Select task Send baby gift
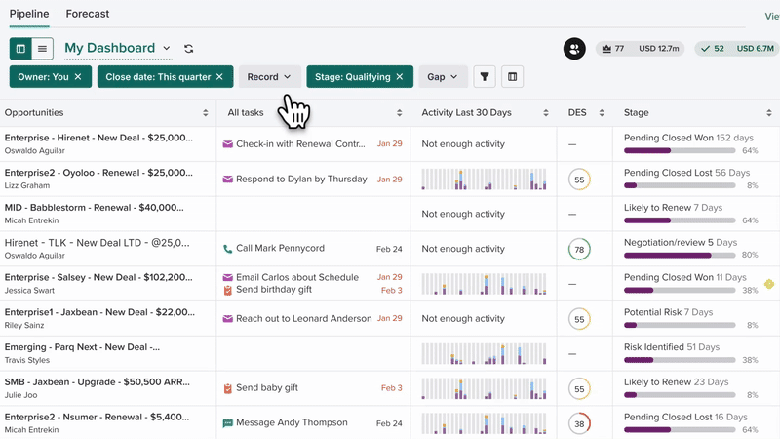 tap(267, 387)
